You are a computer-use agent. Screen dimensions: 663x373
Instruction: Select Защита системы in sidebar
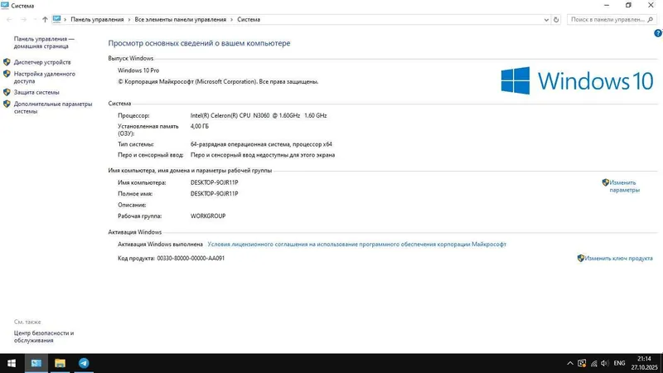coord(36,92)
